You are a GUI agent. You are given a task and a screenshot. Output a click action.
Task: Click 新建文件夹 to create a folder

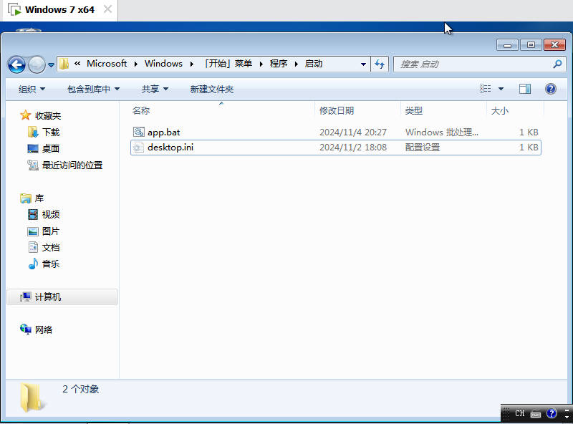pos(211,90)
